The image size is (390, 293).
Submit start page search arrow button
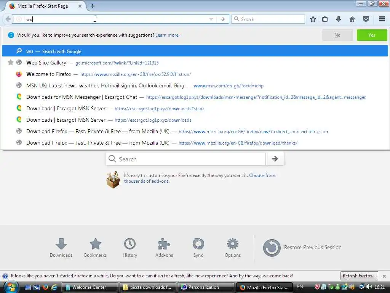pyautogui.click(x=275, y=159)
